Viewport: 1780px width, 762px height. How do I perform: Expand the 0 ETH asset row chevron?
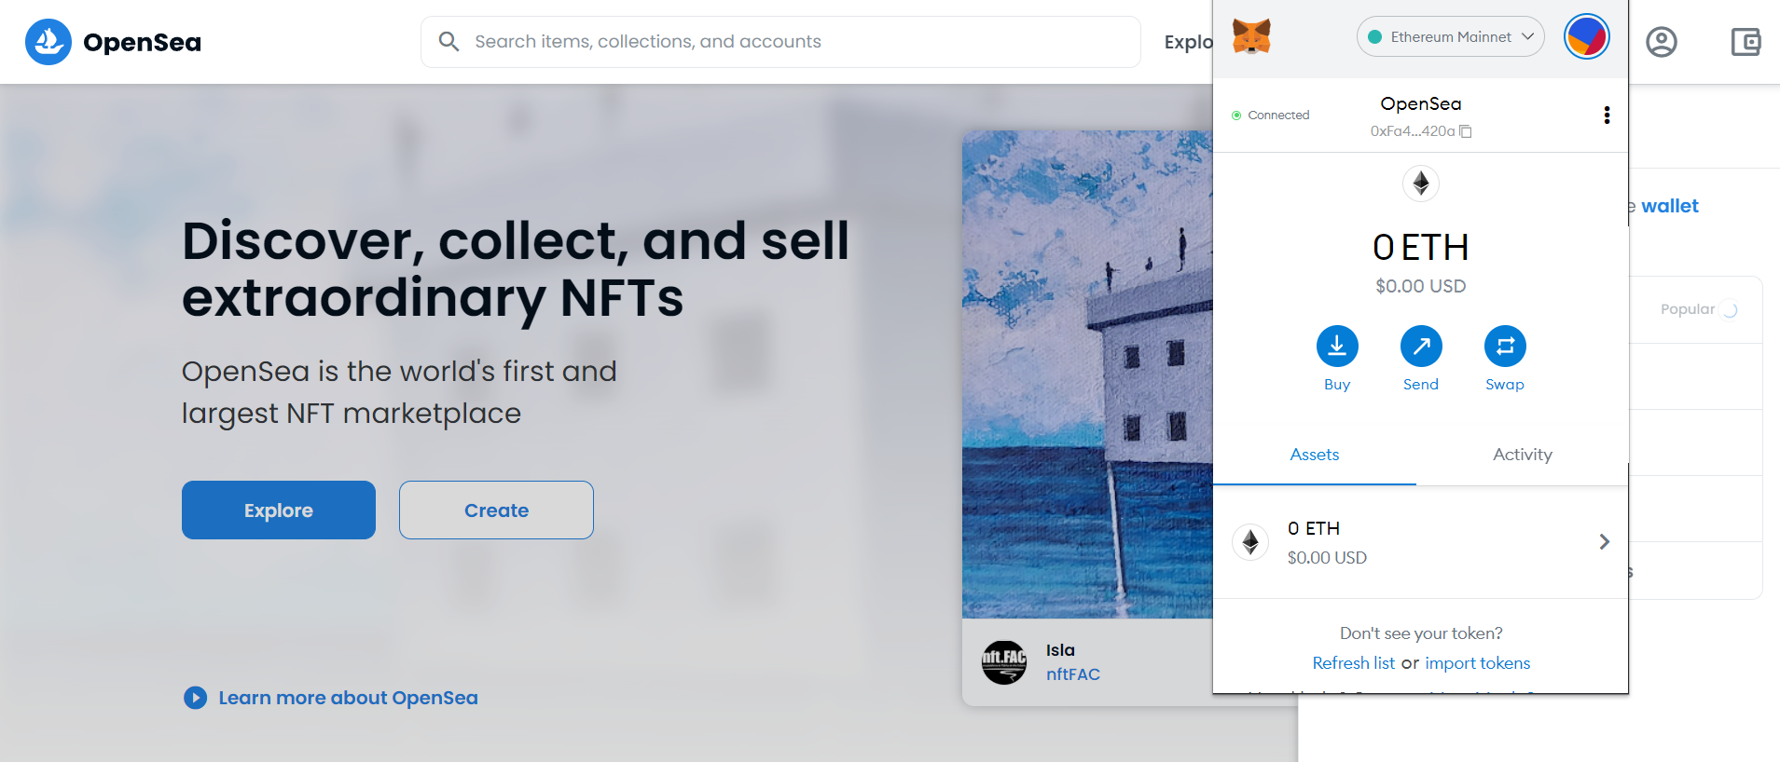(x=1604, y=542)
